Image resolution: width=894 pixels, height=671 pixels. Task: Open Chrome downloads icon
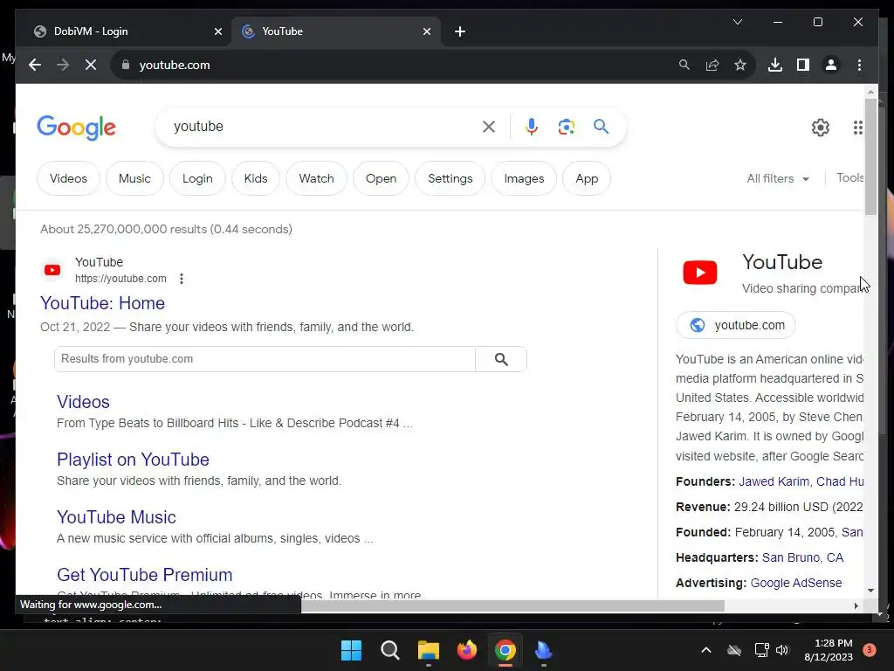click(x=775, y=65)
